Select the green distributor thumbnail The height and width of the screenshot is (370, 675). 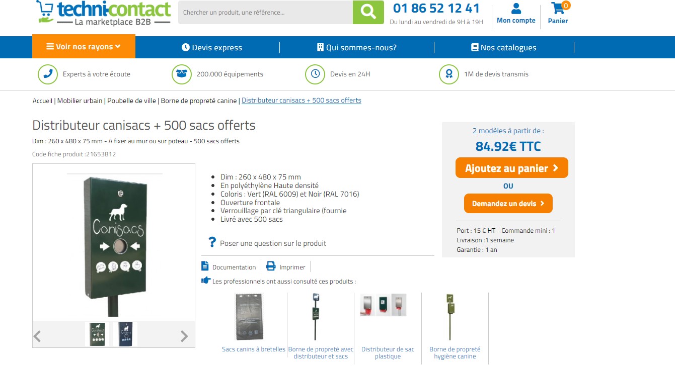pyautogui.click(x=97, y=334)
